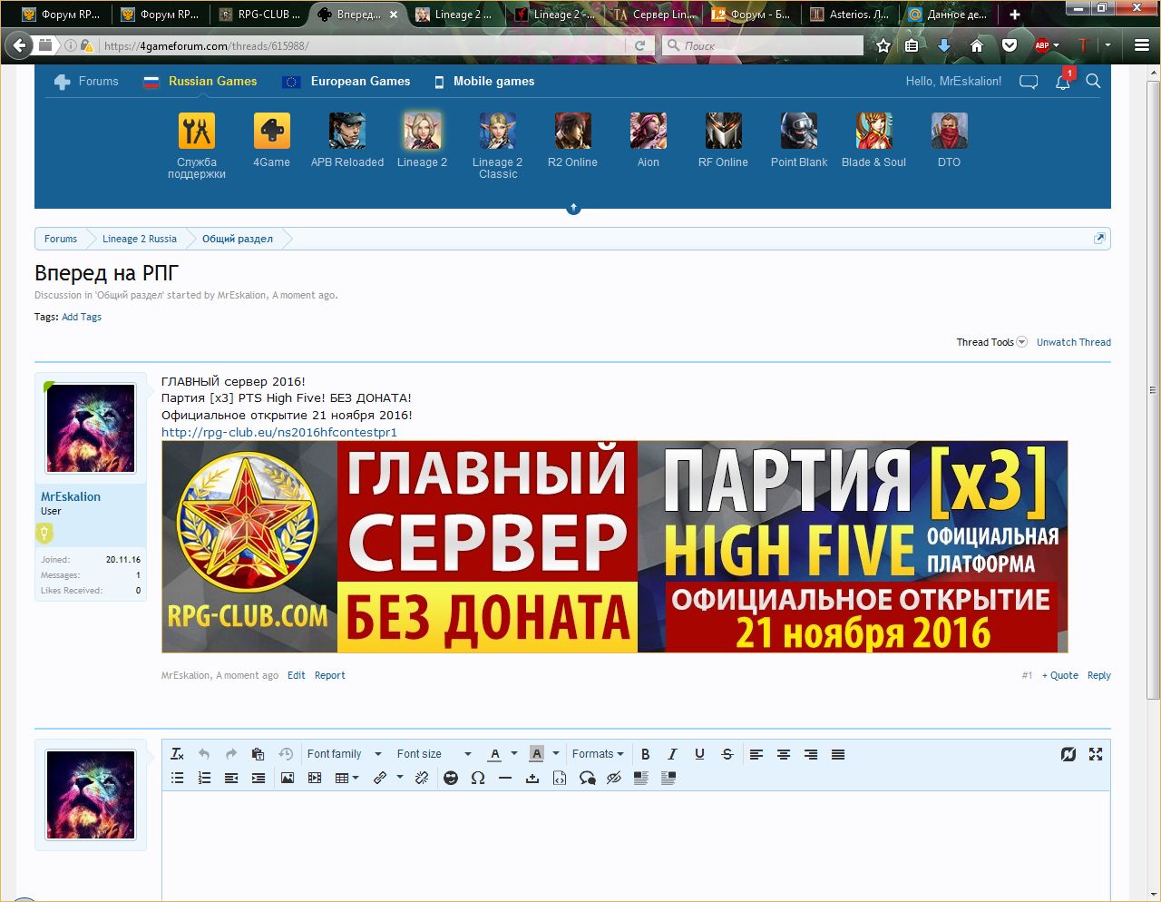Screen dimensions: 1161x902
Task: Switch to the Mobile games tab
Action: click(493, 82)
